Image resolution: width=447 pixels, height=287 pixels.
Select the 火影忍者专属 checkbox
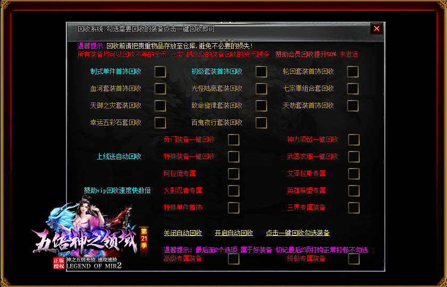[234, 191]
